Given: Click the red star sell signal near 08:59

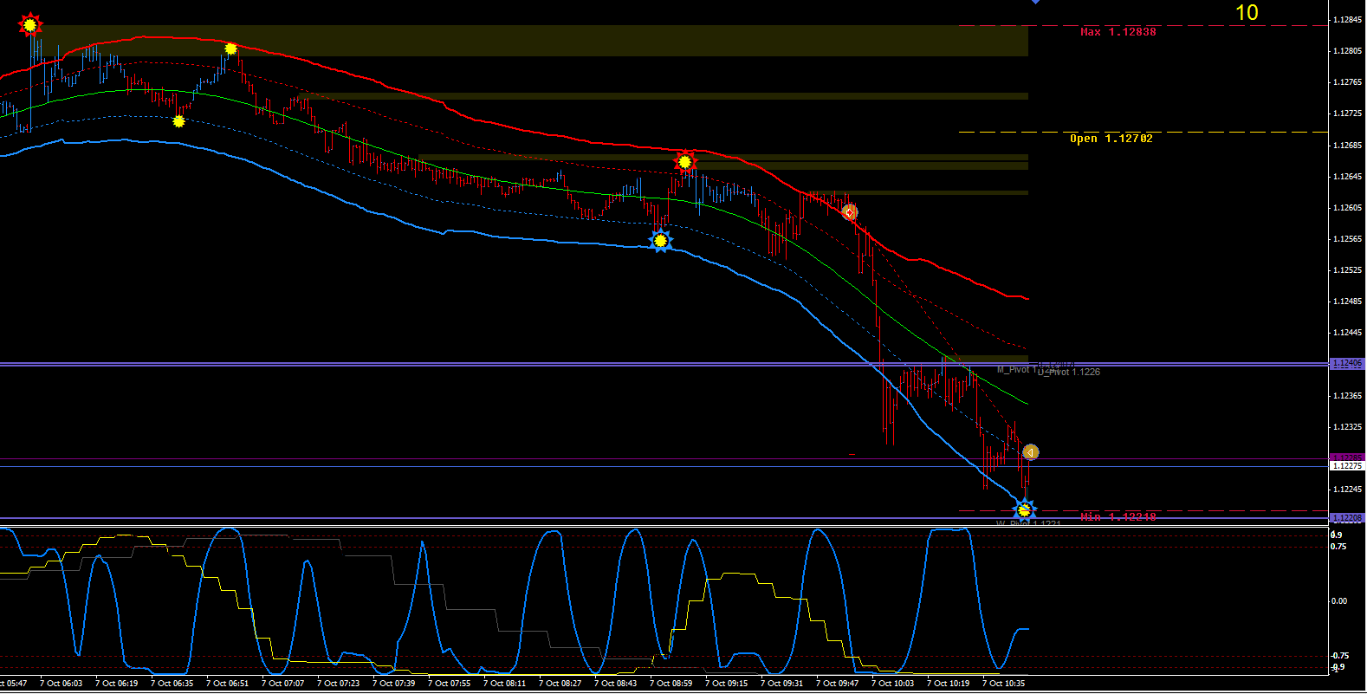Looking at the screenshot, I should click(x=685, y=162).
